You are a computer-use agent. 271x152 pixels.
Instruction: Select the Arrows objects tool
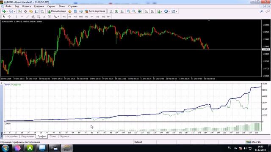[55, 17]
